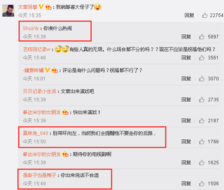Reply to 文章同學's main comment
The width and height of the screenshot is (224, 190).
click(189, 15)
